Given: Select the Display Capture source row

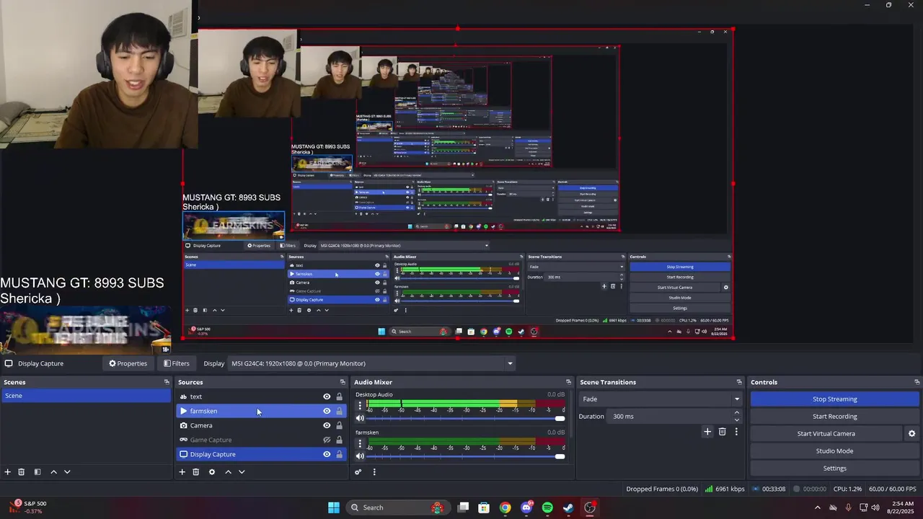Looking at the screenshot, I should pos(262,454).
